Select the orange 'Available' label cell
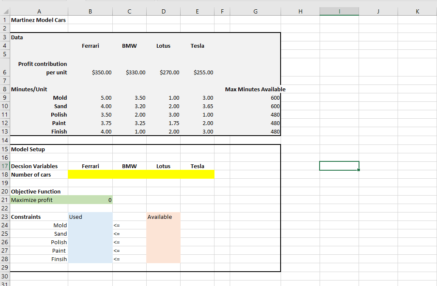Screen dimensions: 437x286 pos(163,216)
